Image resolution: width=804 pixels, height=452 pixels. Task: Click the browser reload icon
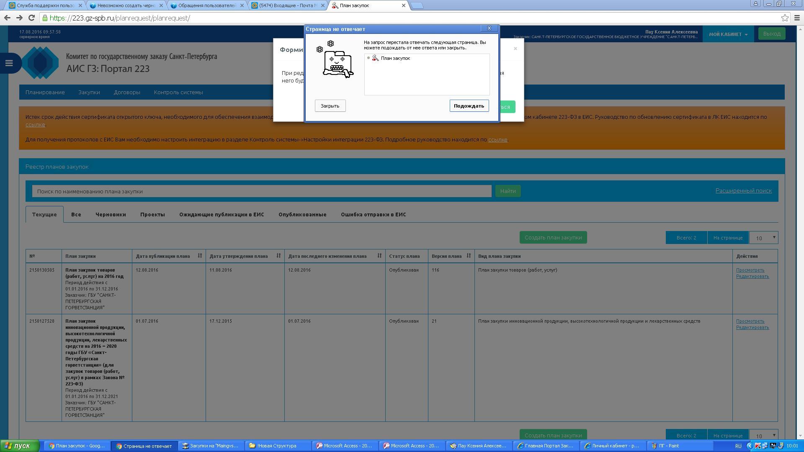[31, 18]
